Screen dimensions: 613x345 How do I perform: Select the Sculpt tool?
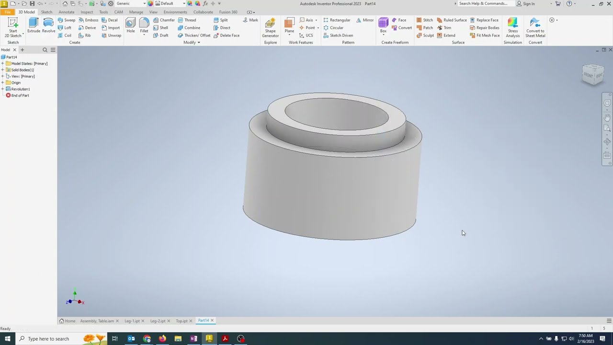[x=425, y=35]
